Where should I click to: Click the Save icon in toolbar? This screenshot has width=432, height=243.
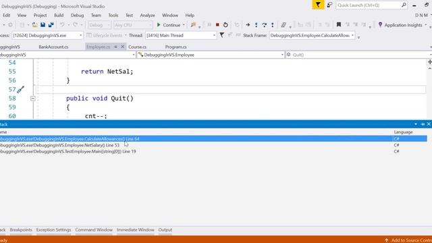point(43,25)
